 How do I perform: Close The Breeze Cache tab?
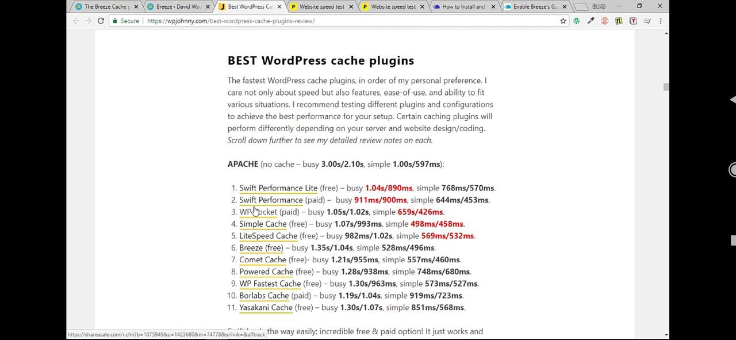136,7
